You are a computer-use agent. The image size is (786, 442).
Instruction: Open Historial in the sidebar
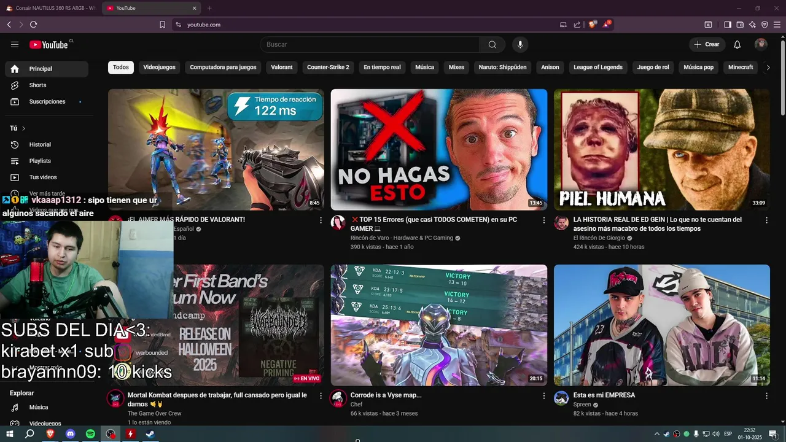[47, 144]
